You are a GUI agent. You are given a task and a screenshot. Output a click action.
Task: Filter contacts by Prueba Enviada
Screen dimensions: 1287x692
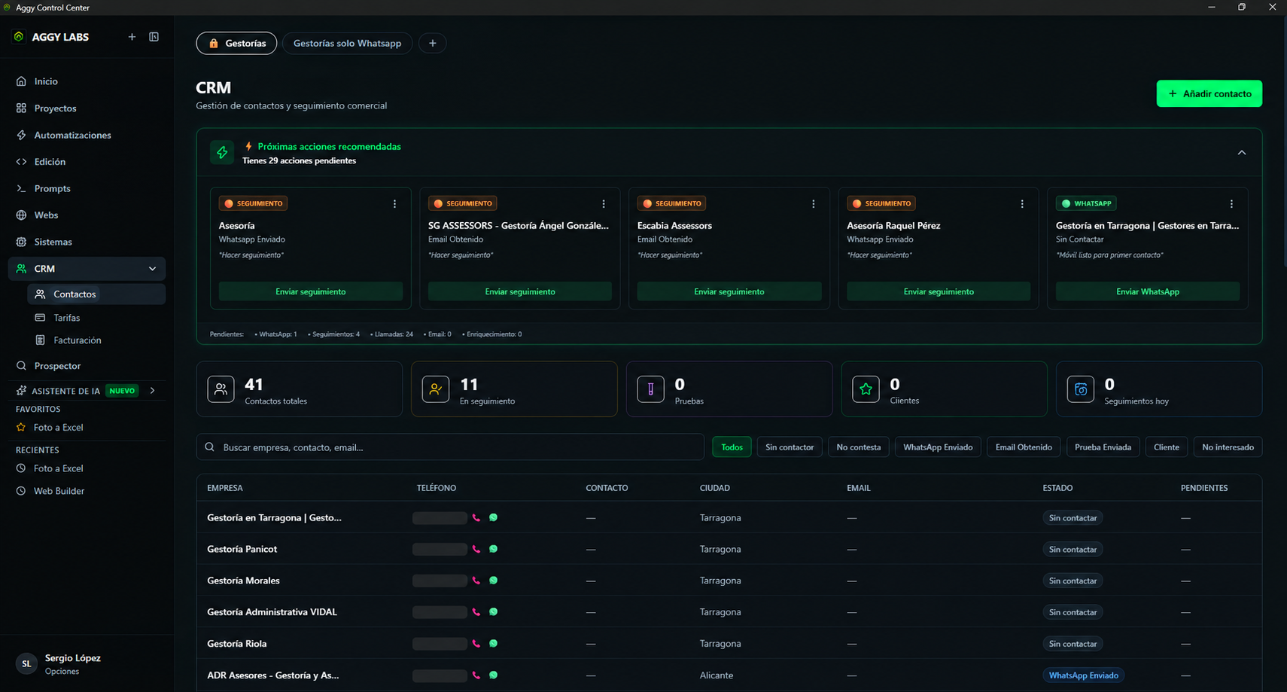1103,447
